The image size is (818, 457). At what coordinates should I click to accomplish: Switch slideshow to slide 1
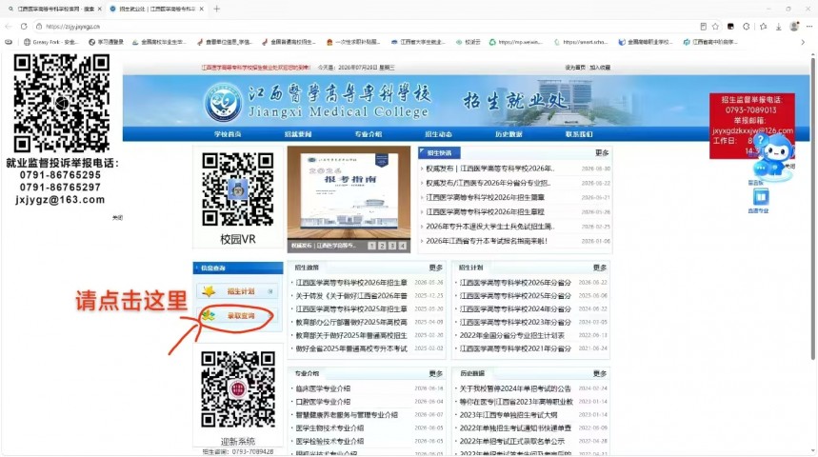tap(371, 246)
